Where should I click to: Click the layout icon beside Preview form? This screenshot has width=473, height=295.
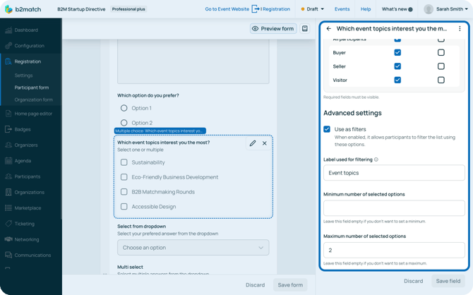305,29
